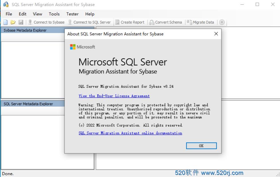Open the Tools menu
The height and width of the screenshot is (177, 280).
pos(54,14)
